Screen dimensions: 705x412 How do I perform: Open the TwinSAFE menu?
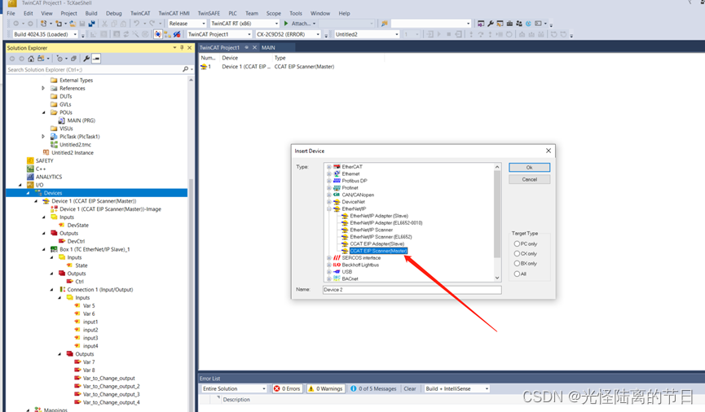coord(209,14)
